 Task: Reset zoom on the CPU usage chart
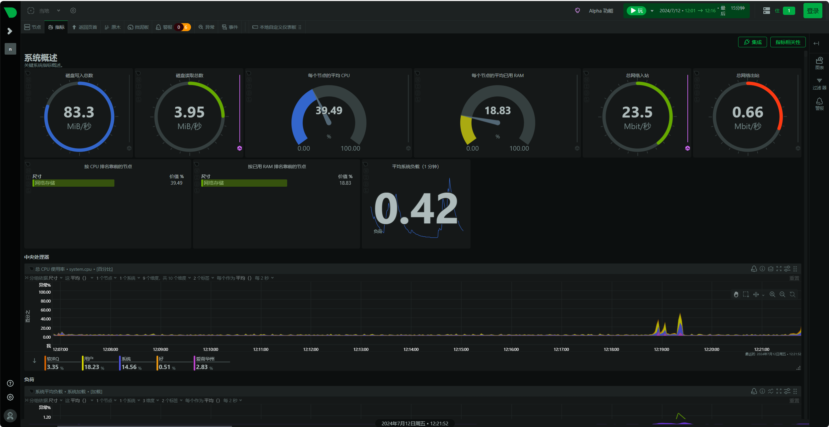792,294
